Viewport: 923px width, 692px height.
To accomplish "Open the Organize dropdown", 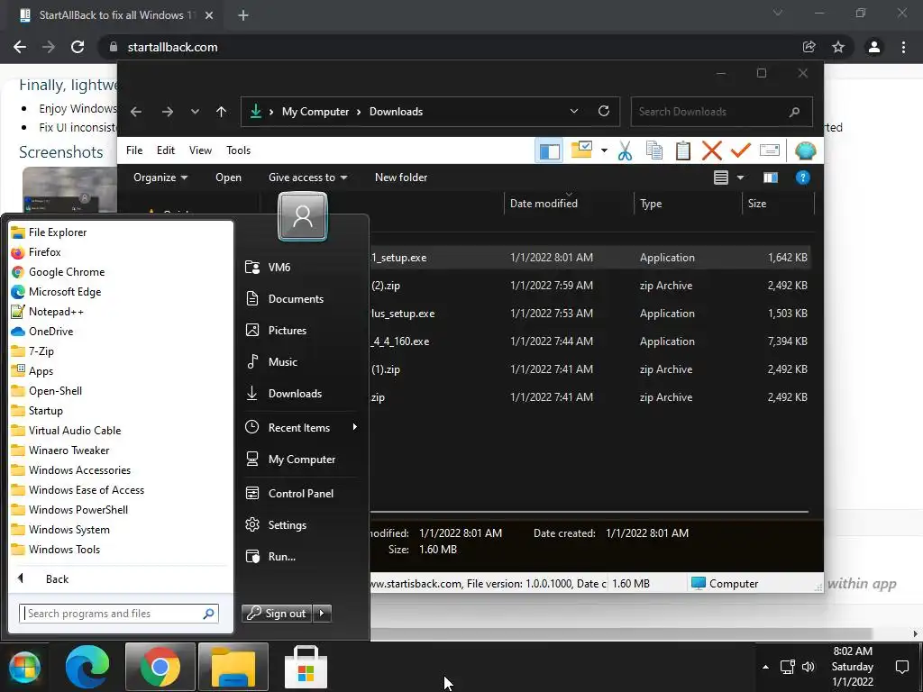I will (x=160, y=178).
